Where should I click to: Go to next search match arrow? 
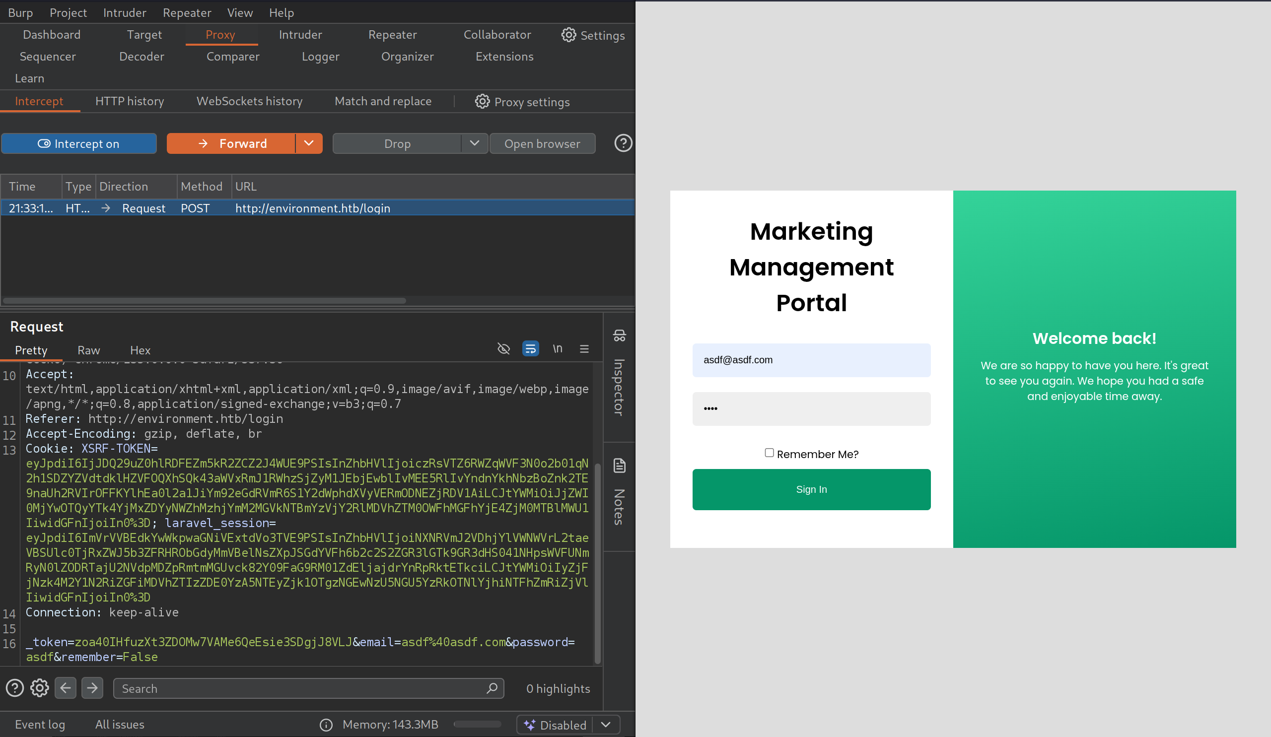92,688
